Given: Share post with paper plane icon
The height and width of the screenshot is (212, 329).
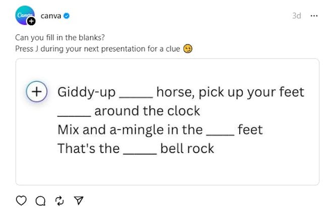Looking at the screenshot, I should point(79,200).
